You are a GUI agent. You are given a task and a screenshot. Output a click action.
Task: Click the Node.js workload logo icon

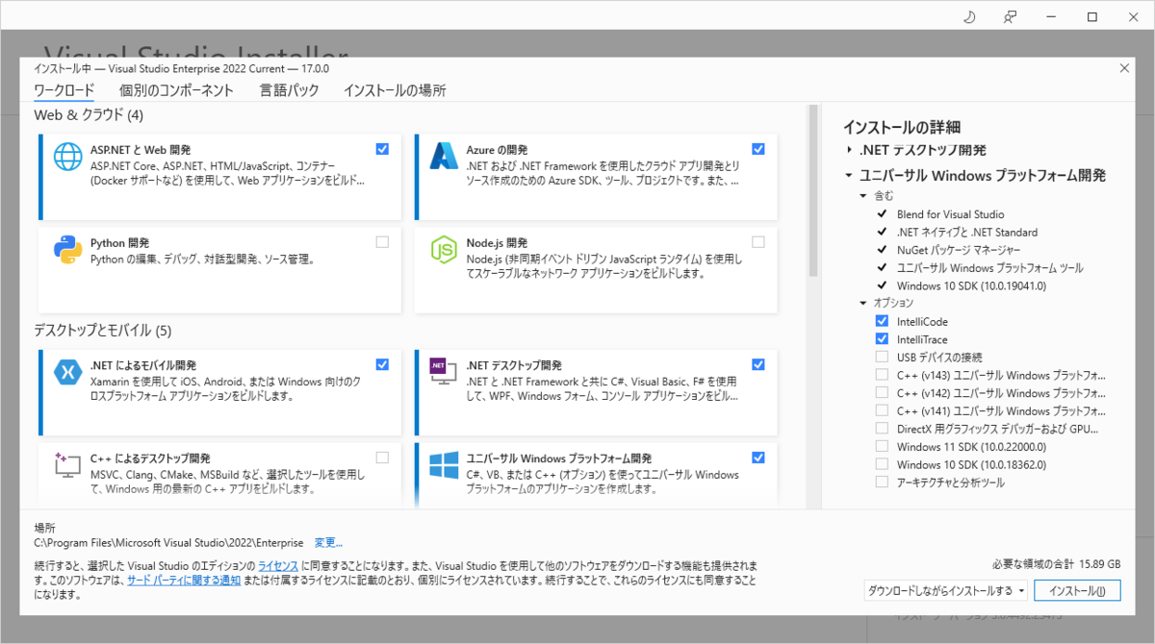pyautogui.click(x=444, y=250)
